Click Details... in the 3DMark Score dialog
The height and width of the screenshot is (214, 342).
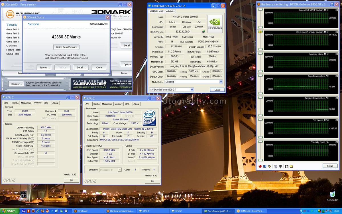click(81, 68)
